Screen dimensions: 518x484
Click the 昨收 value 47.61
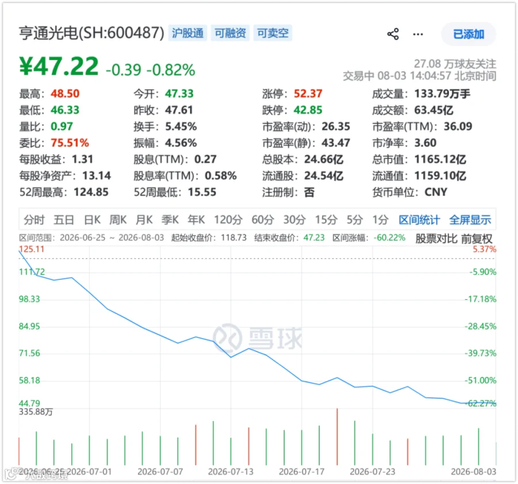(x=179, y=110)
